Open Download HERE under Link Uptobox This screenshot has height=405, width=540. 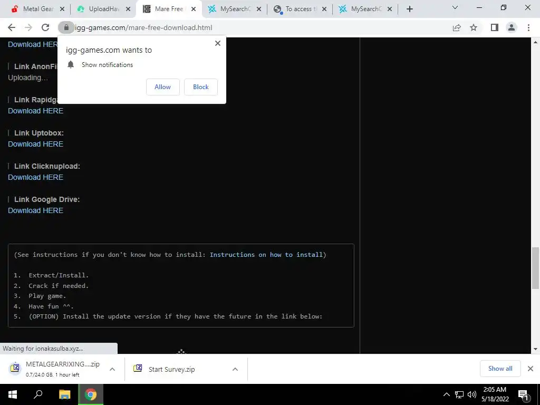[35, 144]
